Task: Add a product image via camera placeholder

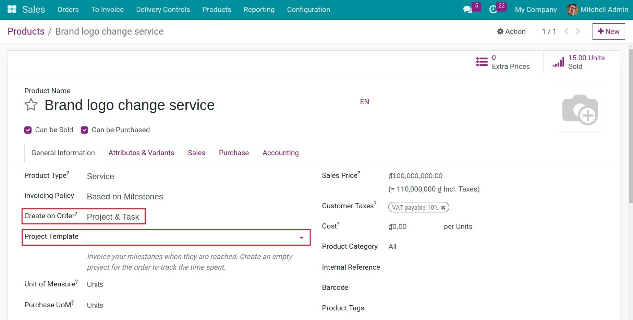Action: click(580, 109)
